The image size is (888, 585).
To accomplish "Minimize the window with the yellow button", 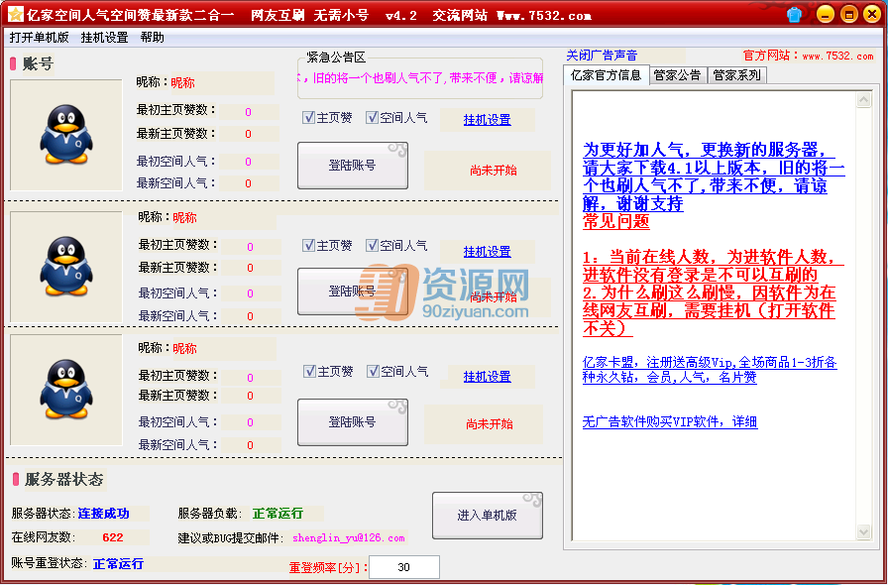I will (826, 15).
